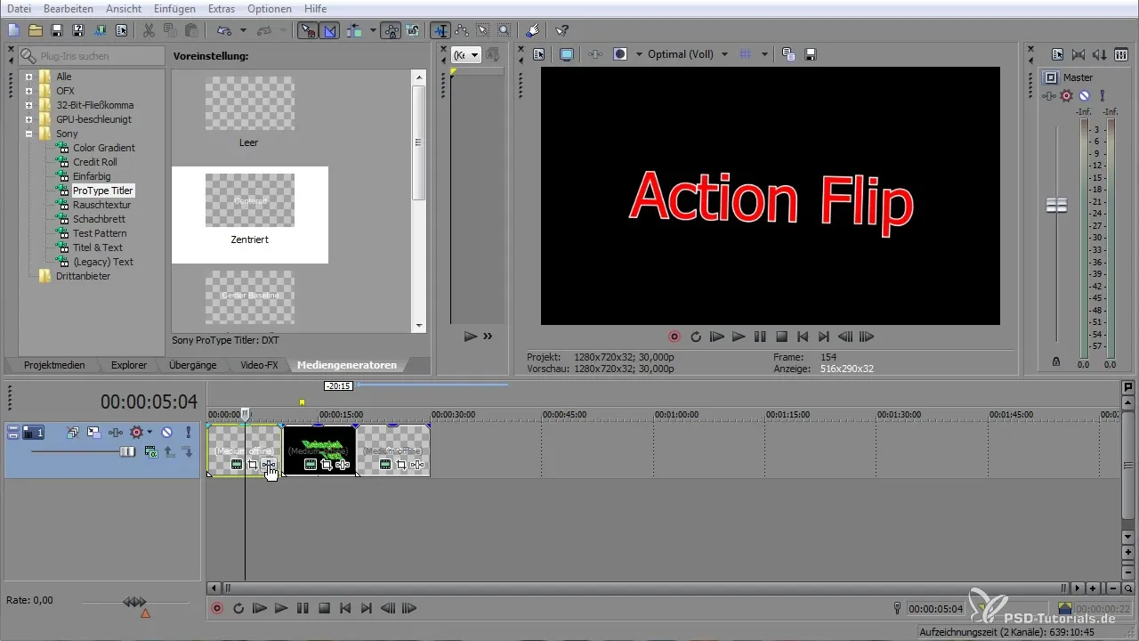The width and height of the screenshot is (1139, 641).
Task: Toggle Master bus mute button
Action: 1084,95
